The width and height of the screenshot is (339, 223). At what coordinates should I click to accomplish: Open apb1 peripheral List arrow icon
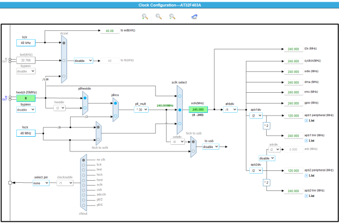coord(306,120)
